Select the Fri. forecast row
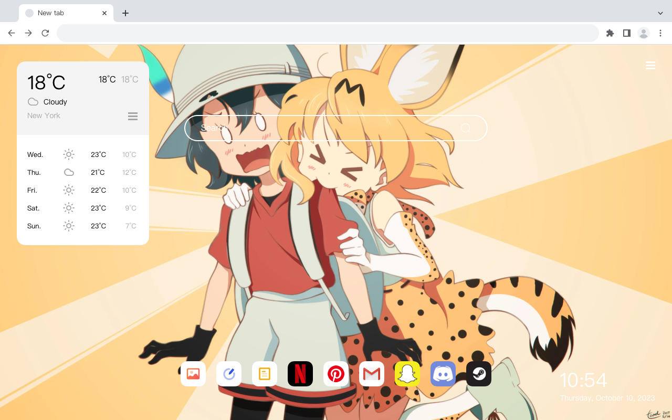The image size is (672, 420). [x=83, y=190]
